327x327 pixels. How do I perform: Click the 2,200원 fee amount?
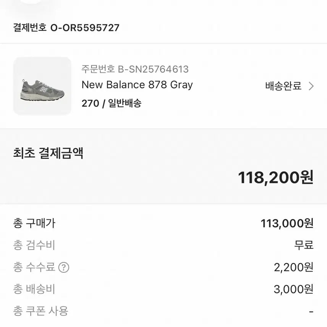[x=293, y=267]
